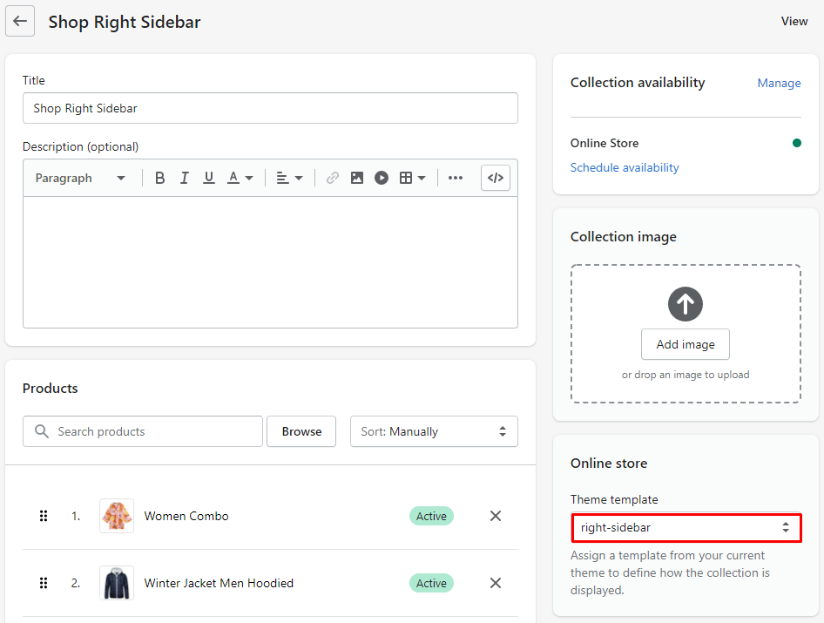Image resolution: width=824 pixels, height=623 pixels.
Task: Open Theme template right-sidebar dropdown
Action: tap(686, 527)
